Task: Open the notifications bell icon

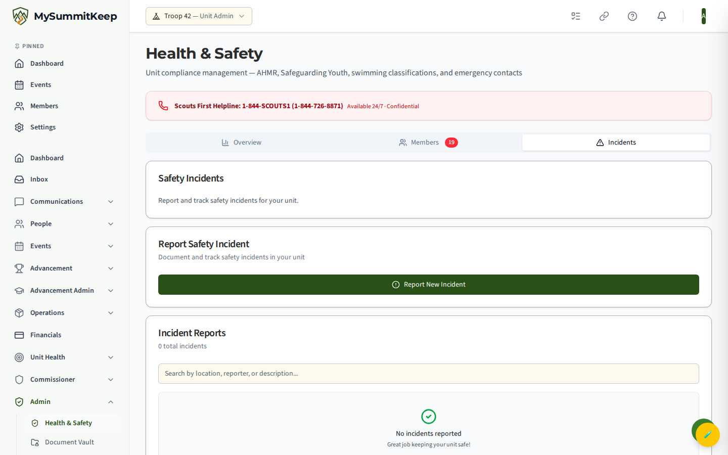Action: coord(662,16)
